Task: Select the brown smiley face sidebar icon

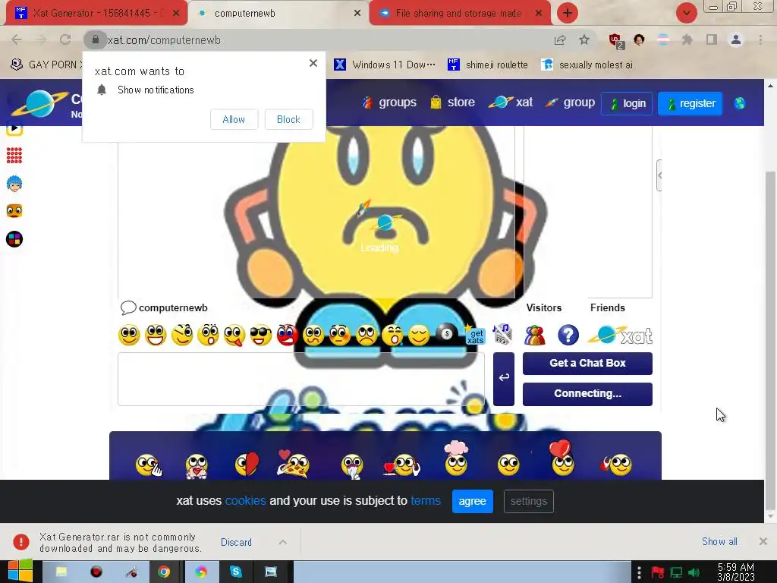Action: pos(14,211)
